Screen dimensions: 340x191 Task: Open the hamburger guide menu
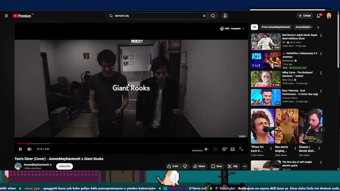point(6,16)
